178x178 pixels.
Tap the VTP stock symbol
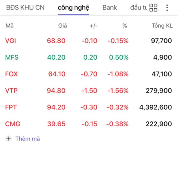coord(11,91)
